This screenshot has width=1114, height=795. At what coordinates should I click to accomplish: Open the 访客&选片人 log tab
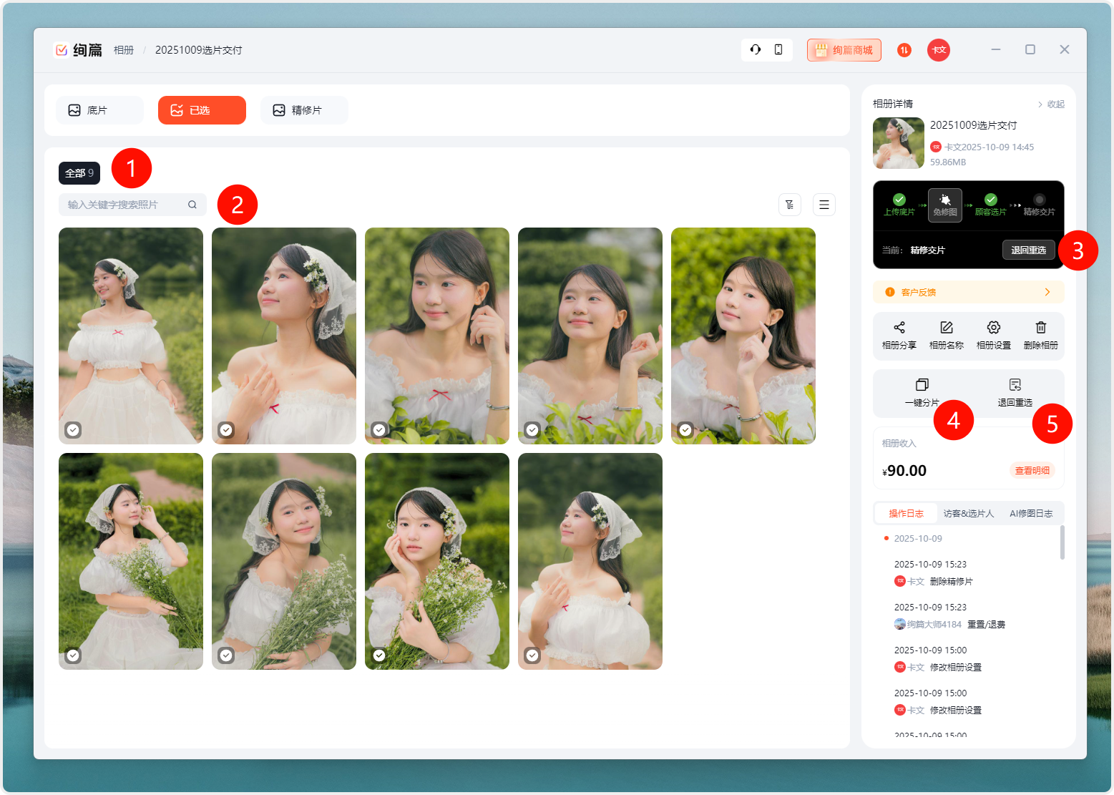(968, 513)
